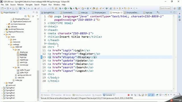Click Remove All Terminated Launches icon
The width and height of the screenshot is (182, 102).
click(135, 95)
